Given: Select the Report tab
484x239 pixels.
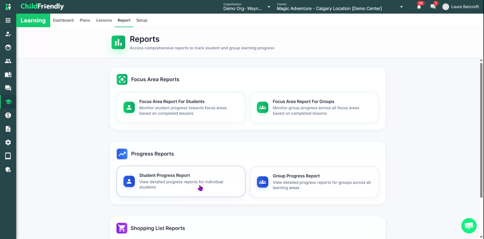Looking at the screenshot, I should click(x=124, y=20).
